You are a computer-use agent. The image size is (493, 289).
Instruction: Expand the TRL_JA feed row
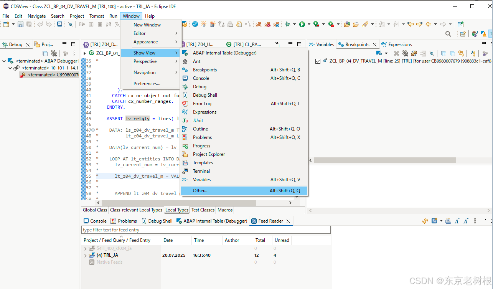[85, 255]
